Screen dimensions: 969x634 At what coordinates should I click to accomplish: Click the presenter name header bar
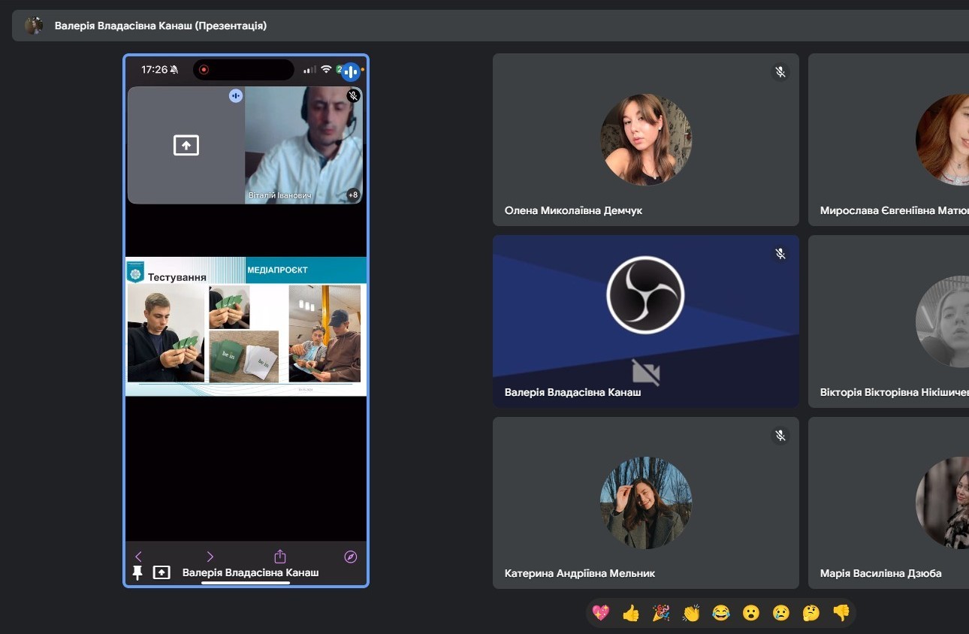160,26
